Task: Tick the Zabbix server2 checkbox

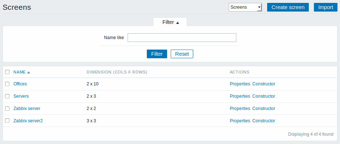Action: point(7,120)
